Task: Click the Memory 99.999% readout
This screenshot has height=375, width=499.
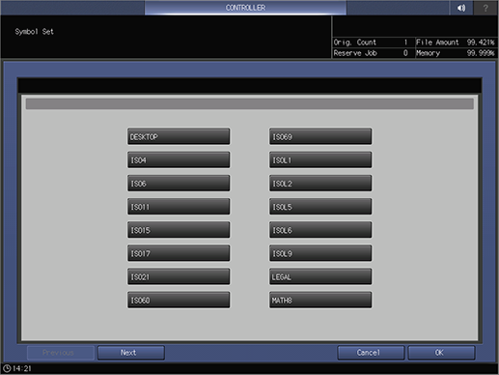Action: click(x=456, y=53)
